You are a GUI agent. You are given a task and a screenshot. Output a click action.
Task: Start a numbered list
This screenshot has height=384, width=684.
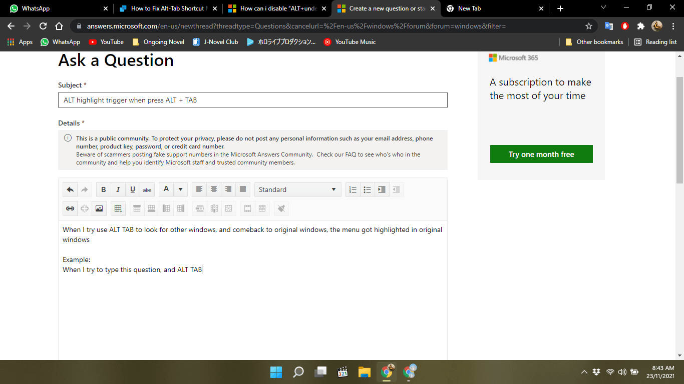point(353,189)
